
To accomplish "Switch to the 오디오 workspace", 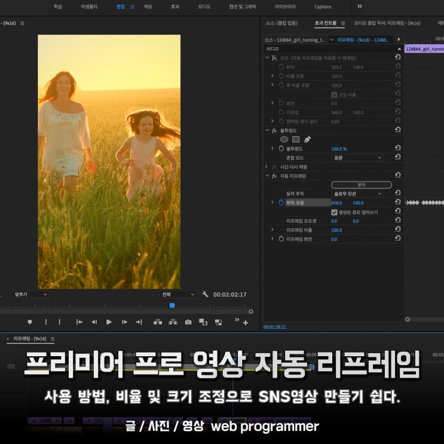I will pyautogui.click(x=204, y=7).
